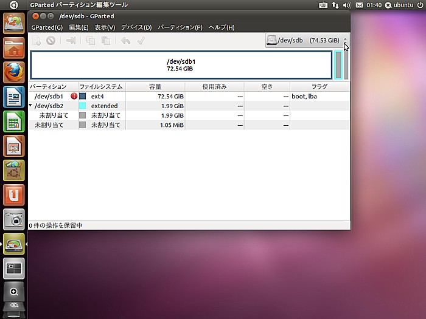Select the /dev/sdb1 row in partition list
Screen dimensions: 426x319
189,96
